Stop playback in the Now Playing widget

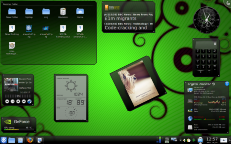click(18, 102)
